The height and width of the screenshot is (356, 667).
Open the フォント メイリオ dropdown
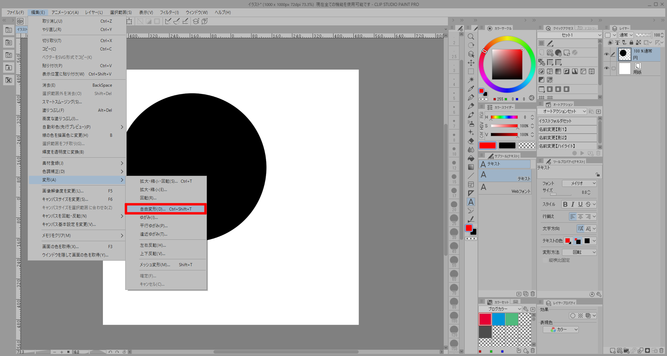pyautogui.click(x=579, y=183)
